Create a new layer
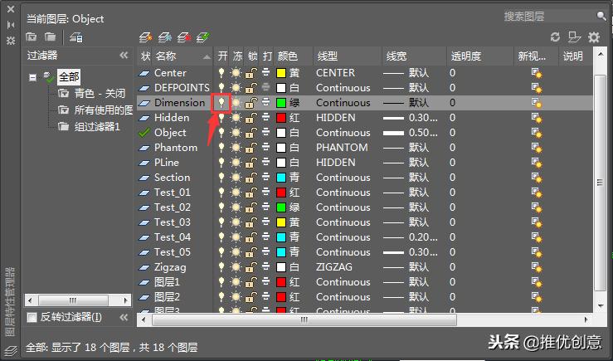The image size is (613, 361). pyautogui.click(x=146, y=37)
